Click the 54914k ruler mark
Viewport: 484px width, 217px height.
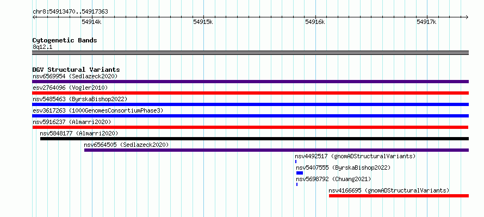tap(92, 22)
